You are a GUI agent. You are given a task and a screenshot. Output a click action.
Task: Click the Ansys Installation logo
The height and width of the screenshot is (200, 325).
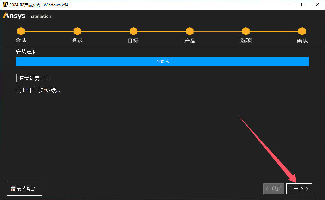click(x=27, y=16)
